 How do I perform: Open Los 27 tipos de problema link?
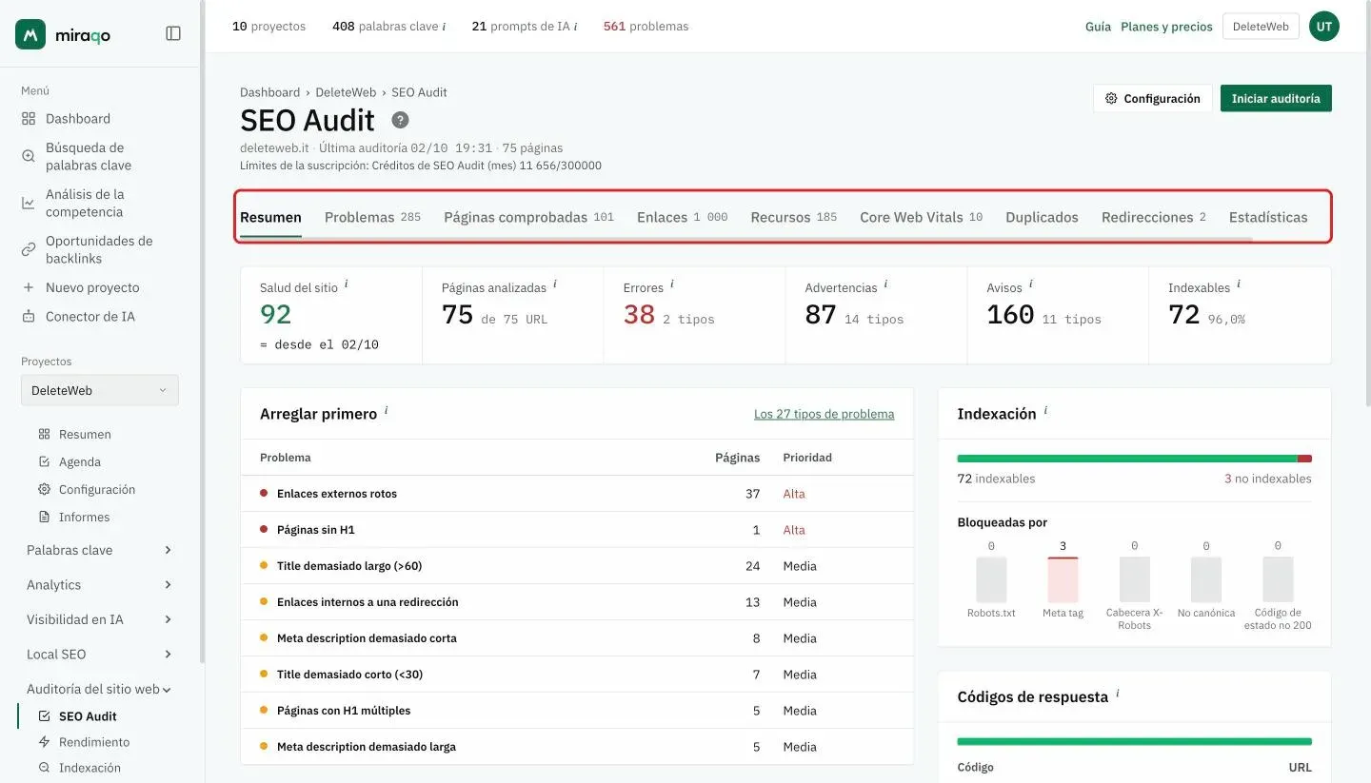coord(825,414)
